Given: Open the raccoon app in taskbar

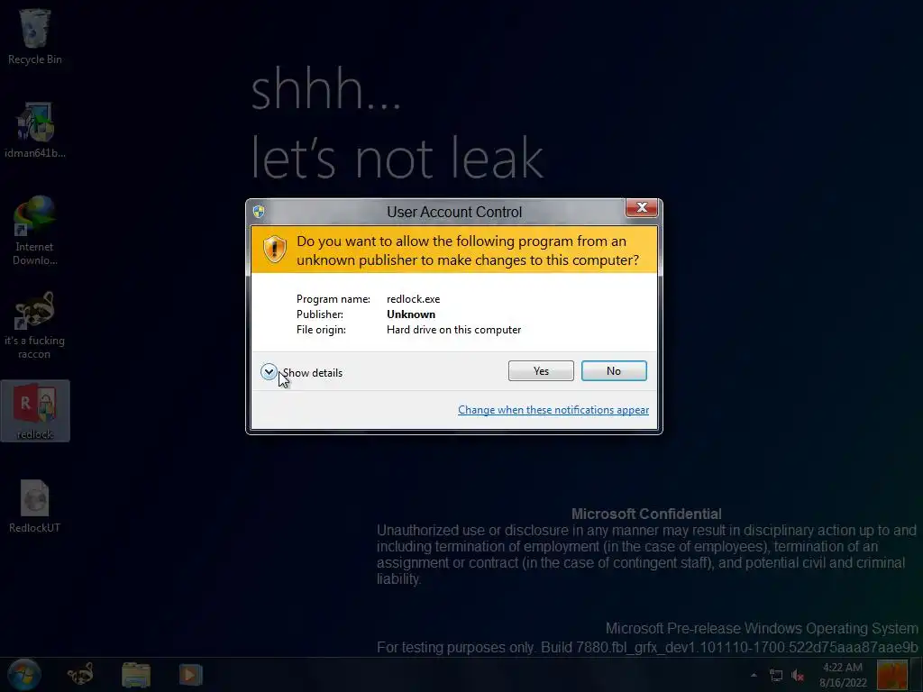Looking at the screenshot, I should point(80,674).
